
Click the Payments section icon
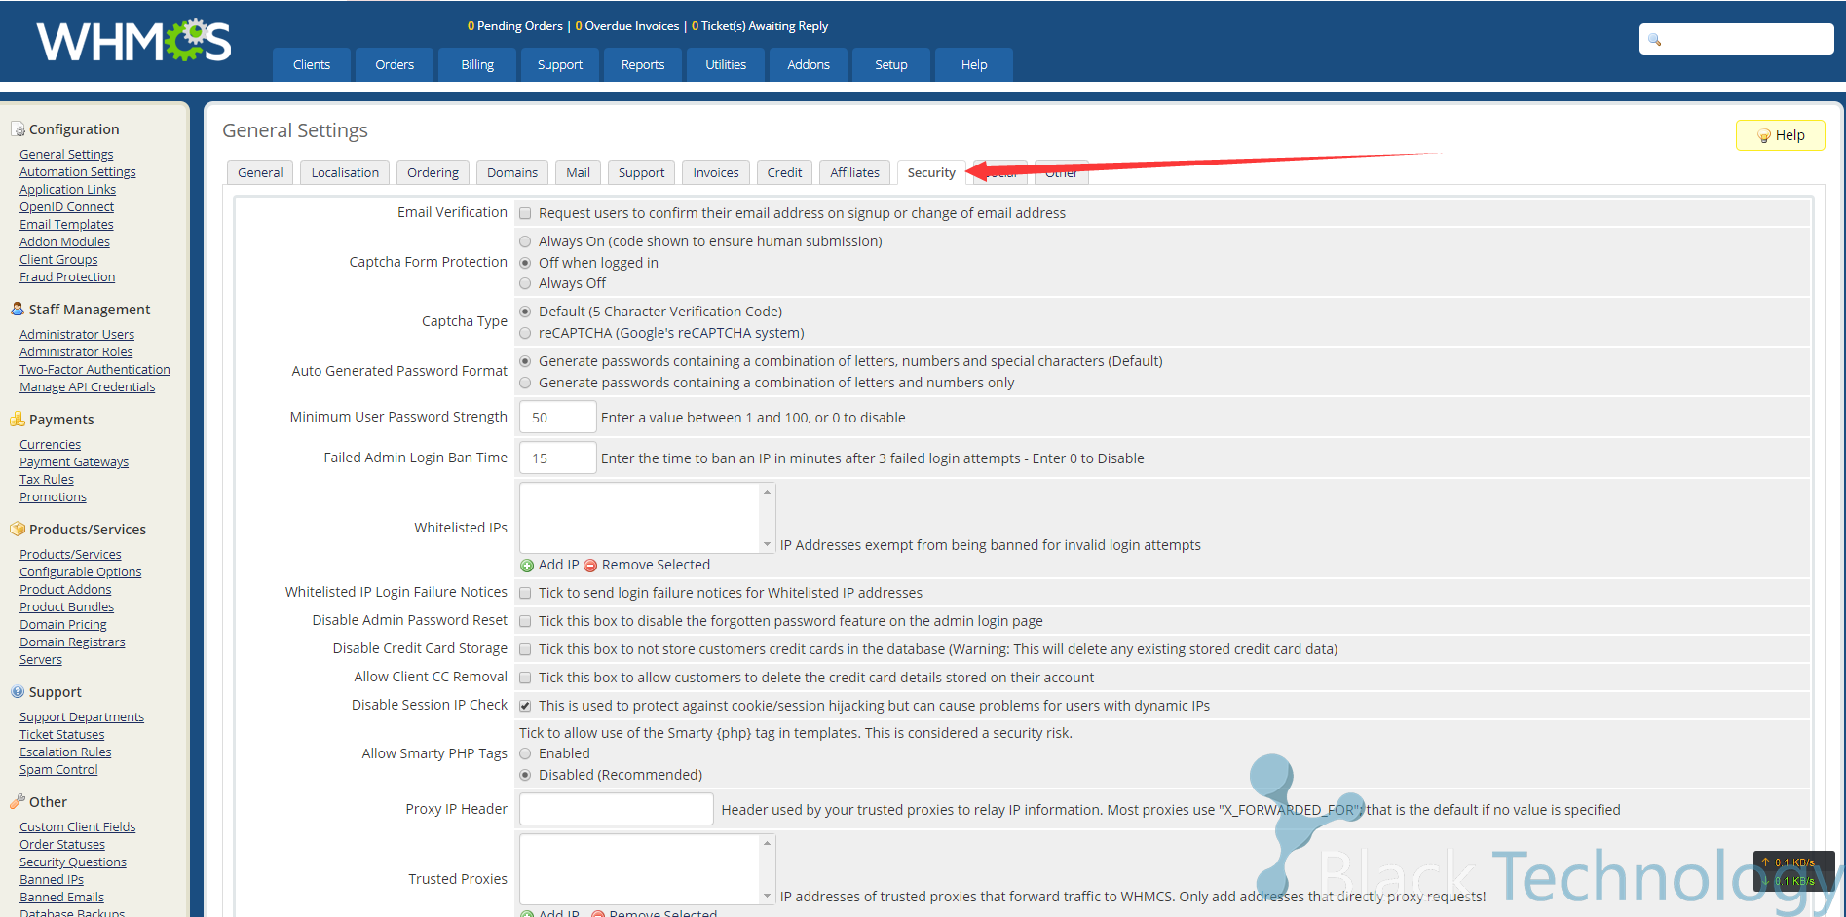click(x=18, y=420)
